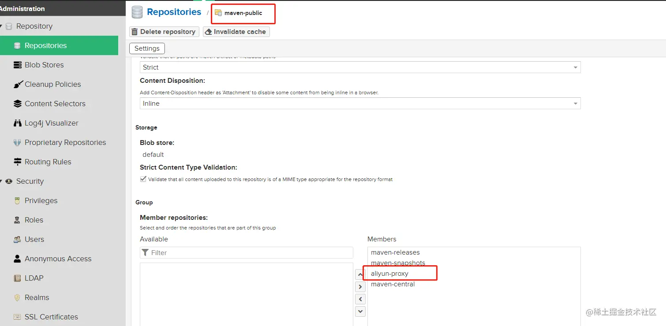Click the SSL Certificates icon

(17, 317)
